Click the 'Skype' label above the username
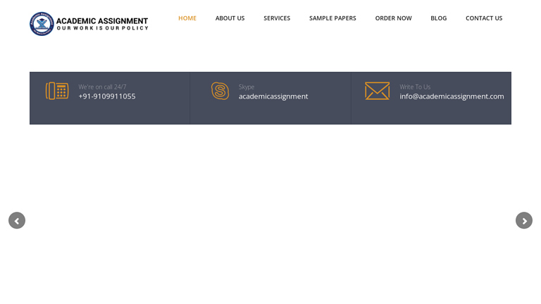This screenshot has height=304, width=541. point(246,87)
